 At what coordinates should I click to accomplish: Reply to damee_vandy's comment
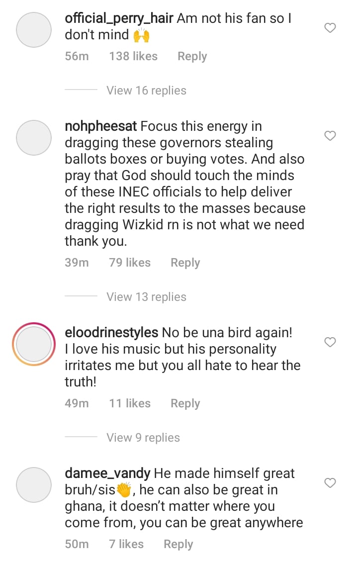[178, 544]
